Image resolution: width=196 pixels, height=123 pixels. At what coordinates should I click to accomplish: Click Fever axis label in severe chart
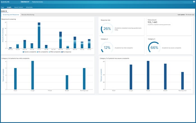point(114,91)
